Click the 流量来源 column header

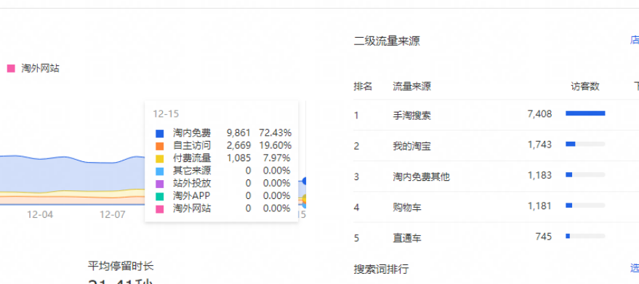(x=411, y=86)
